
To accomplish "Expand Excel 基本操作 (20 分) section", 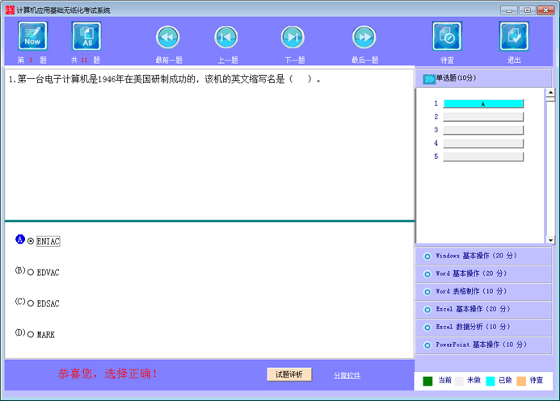I will pos(483,309).
